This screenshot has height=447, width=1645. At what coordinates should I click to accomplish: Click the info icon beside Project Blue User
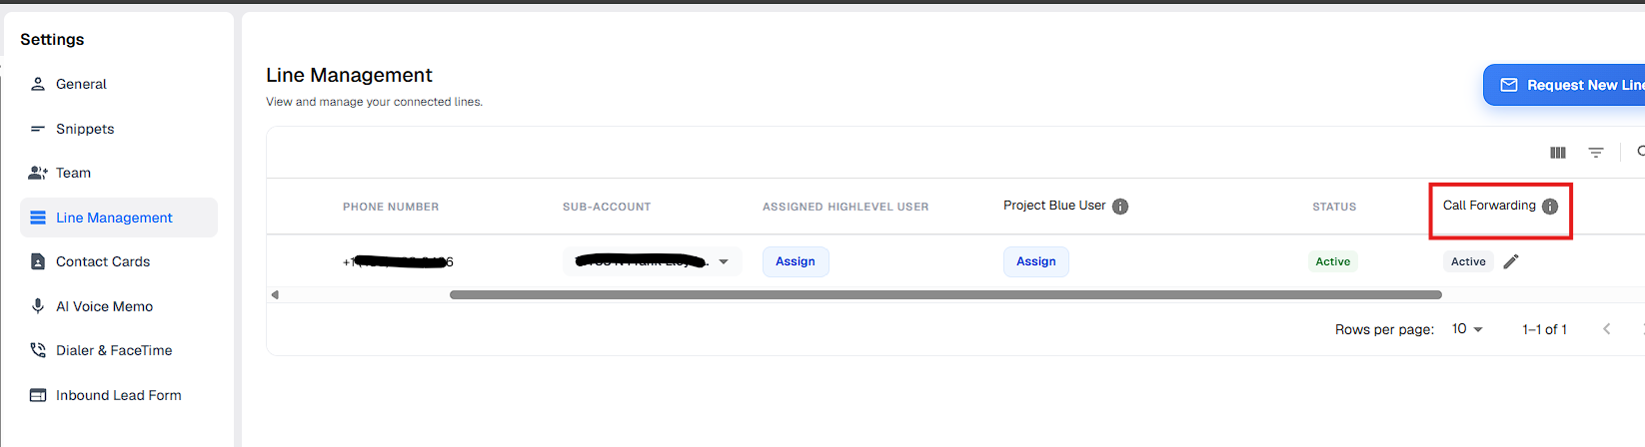(1120, 207)
